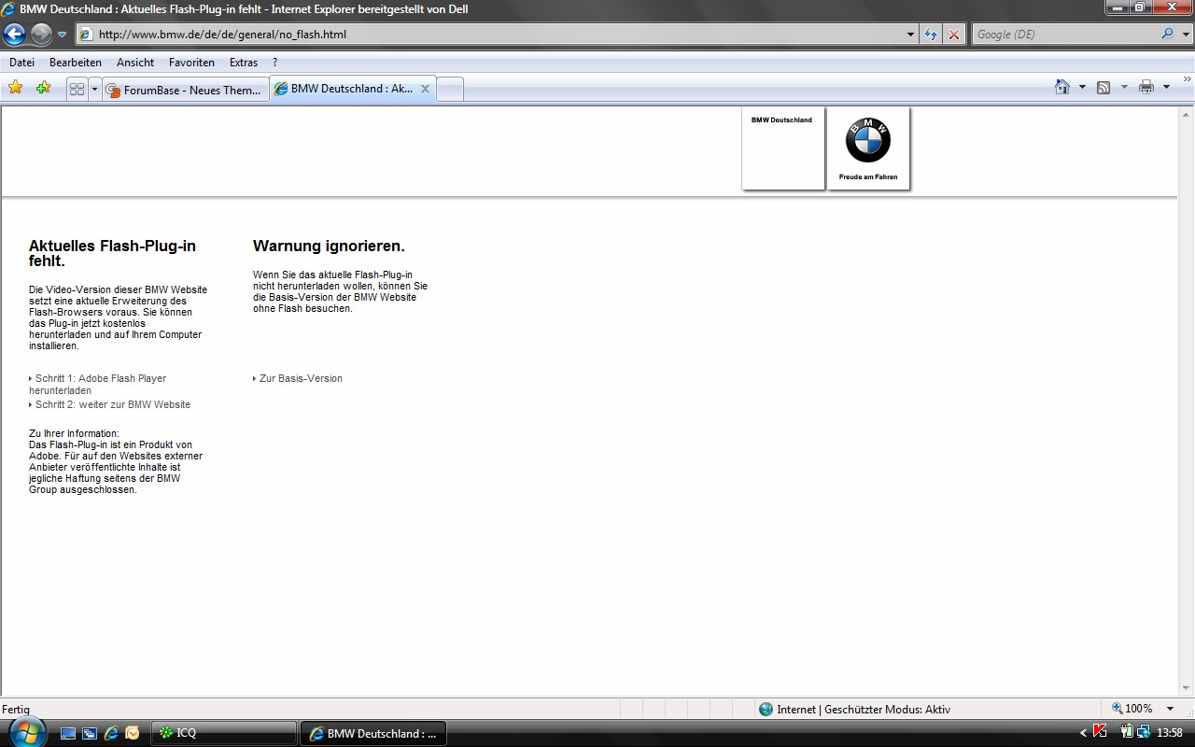Open a new blank tab

[450, 90]
